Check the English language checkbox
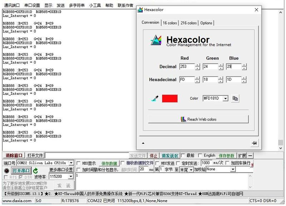286x206 pixels. point(200,156)
